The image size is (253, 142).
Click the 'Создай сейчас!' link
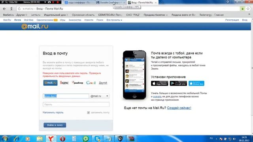pos(179,108)
